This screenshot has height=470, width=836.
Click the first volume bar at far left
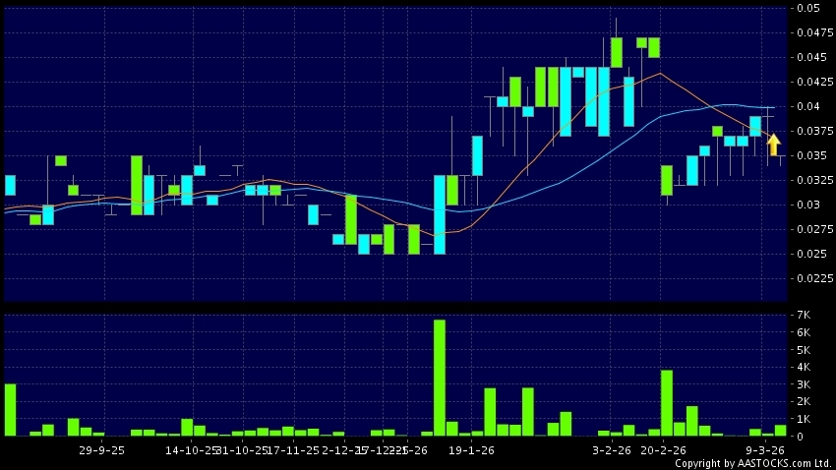tap(10, 409)
